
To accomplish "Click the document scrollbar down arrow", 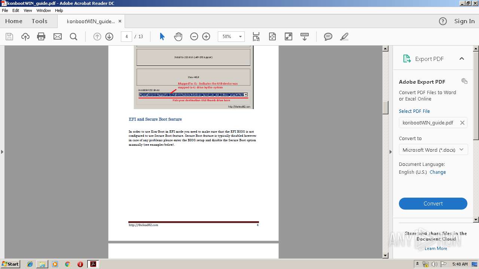I will (385, 256).
